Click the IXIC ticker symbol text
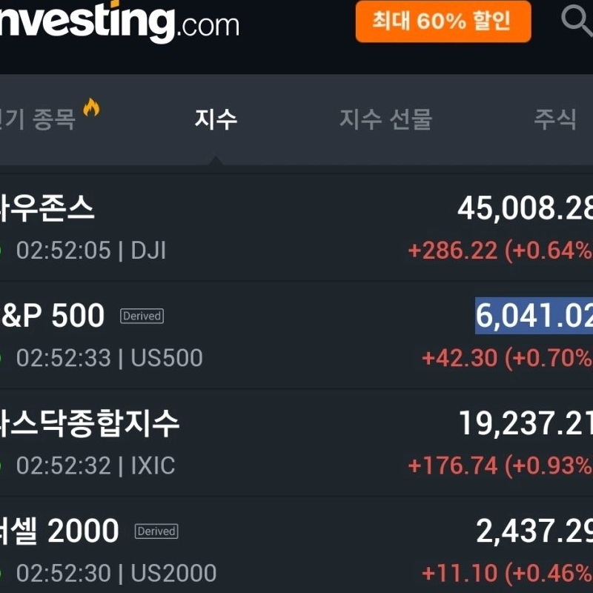This screenshot has height=593, width=593. click(153, 466)
